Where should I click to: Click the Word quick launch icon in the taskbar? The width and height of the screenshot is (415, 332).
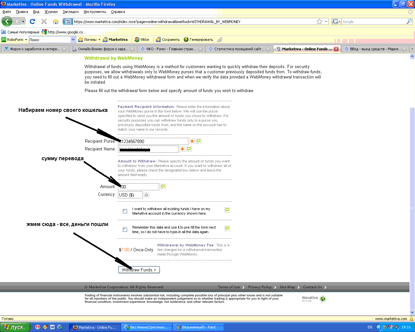[x=53, y=327]
